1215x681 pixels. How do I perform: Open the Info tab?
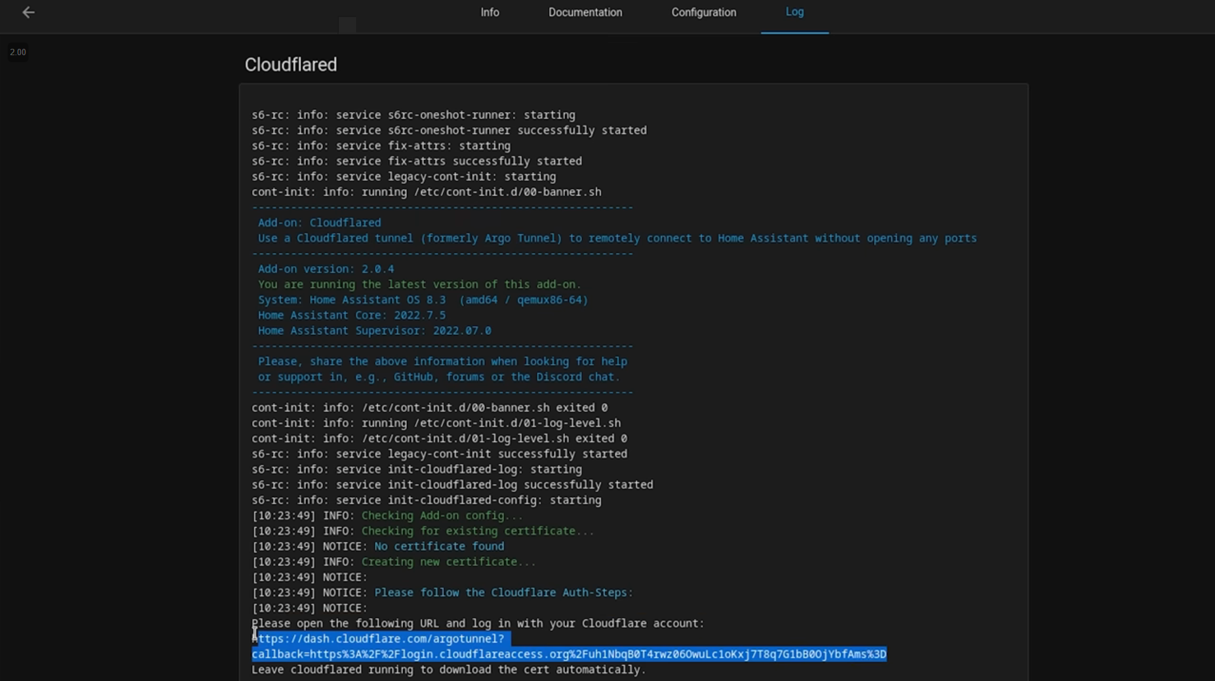pos(489,12)
